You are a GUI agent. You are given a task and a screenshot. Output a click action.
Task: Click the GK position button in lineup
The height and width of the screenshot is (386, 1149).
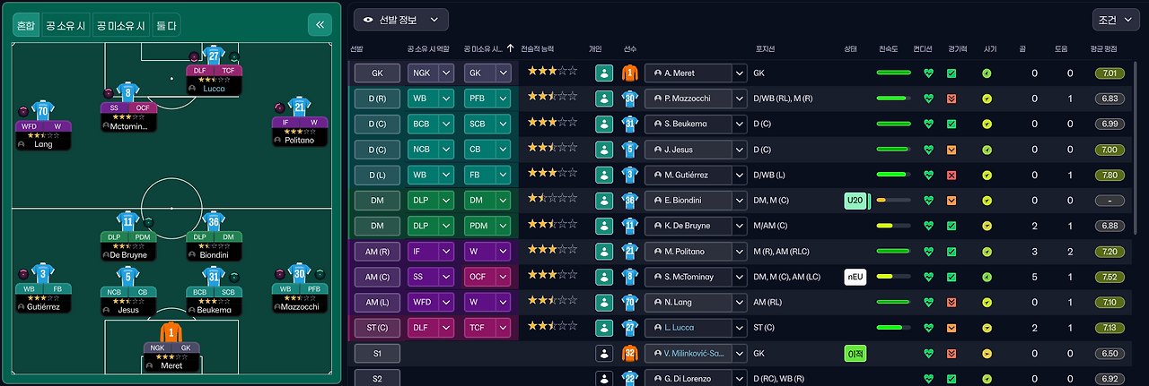coord(377,73)
